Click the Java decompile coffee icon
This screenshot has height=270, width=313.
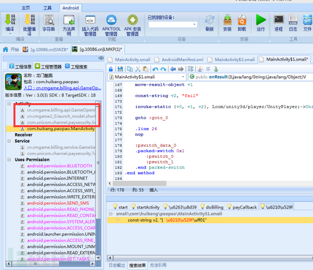click(200, 69)
